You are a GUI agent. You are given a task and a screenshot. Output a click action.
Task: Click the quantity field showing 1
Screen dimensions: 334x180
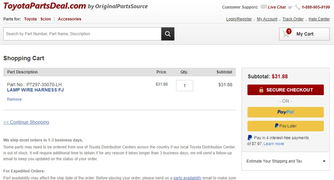(x=185, y=86)
